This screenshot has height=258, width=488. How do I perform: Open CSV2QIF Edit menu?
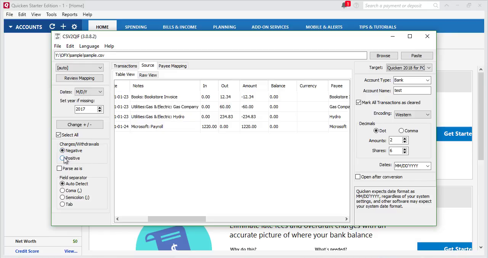[70, 46]
